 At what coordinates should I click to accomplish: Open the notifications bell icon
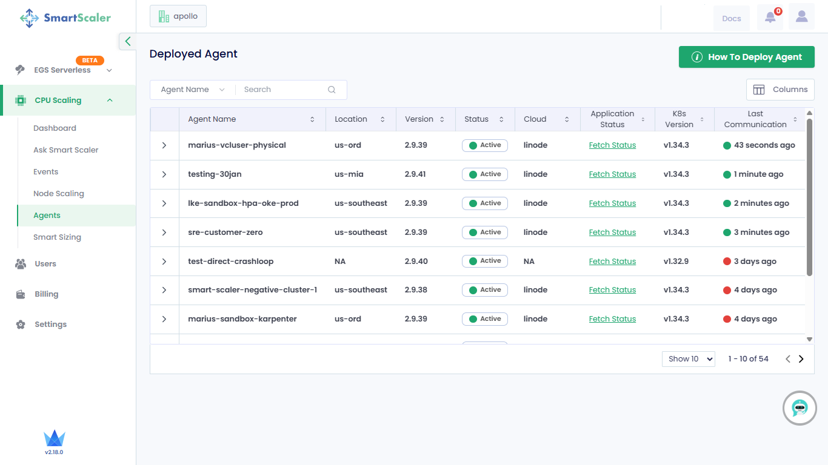(x=770, y=18)
